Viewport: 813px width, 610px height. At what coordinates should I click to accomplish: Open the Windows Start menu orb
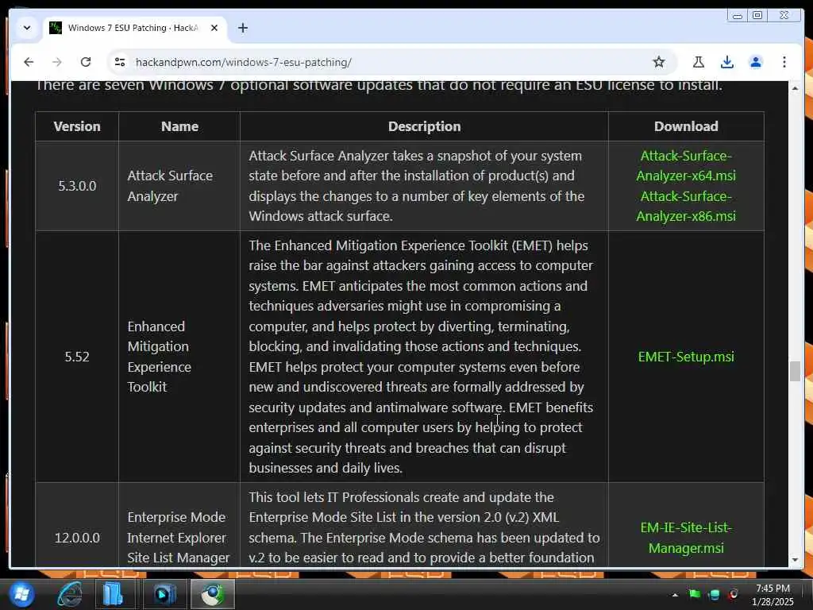click(x=21, y=594)
